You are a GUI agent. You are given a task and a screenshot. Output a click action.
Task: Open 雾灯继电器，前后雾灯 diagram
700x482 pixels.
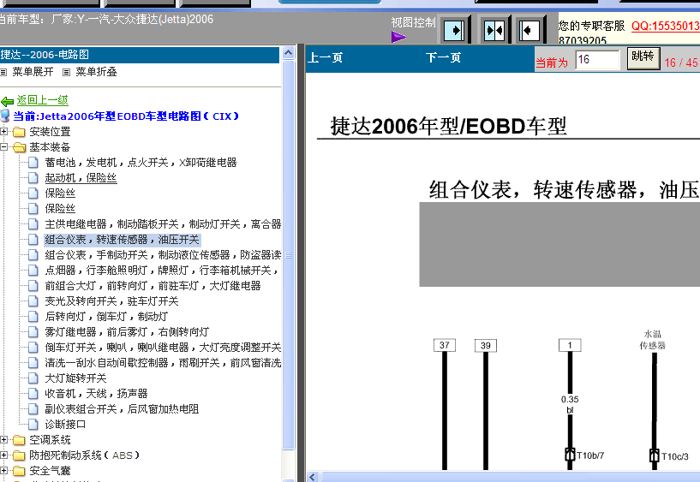point(127,331)
